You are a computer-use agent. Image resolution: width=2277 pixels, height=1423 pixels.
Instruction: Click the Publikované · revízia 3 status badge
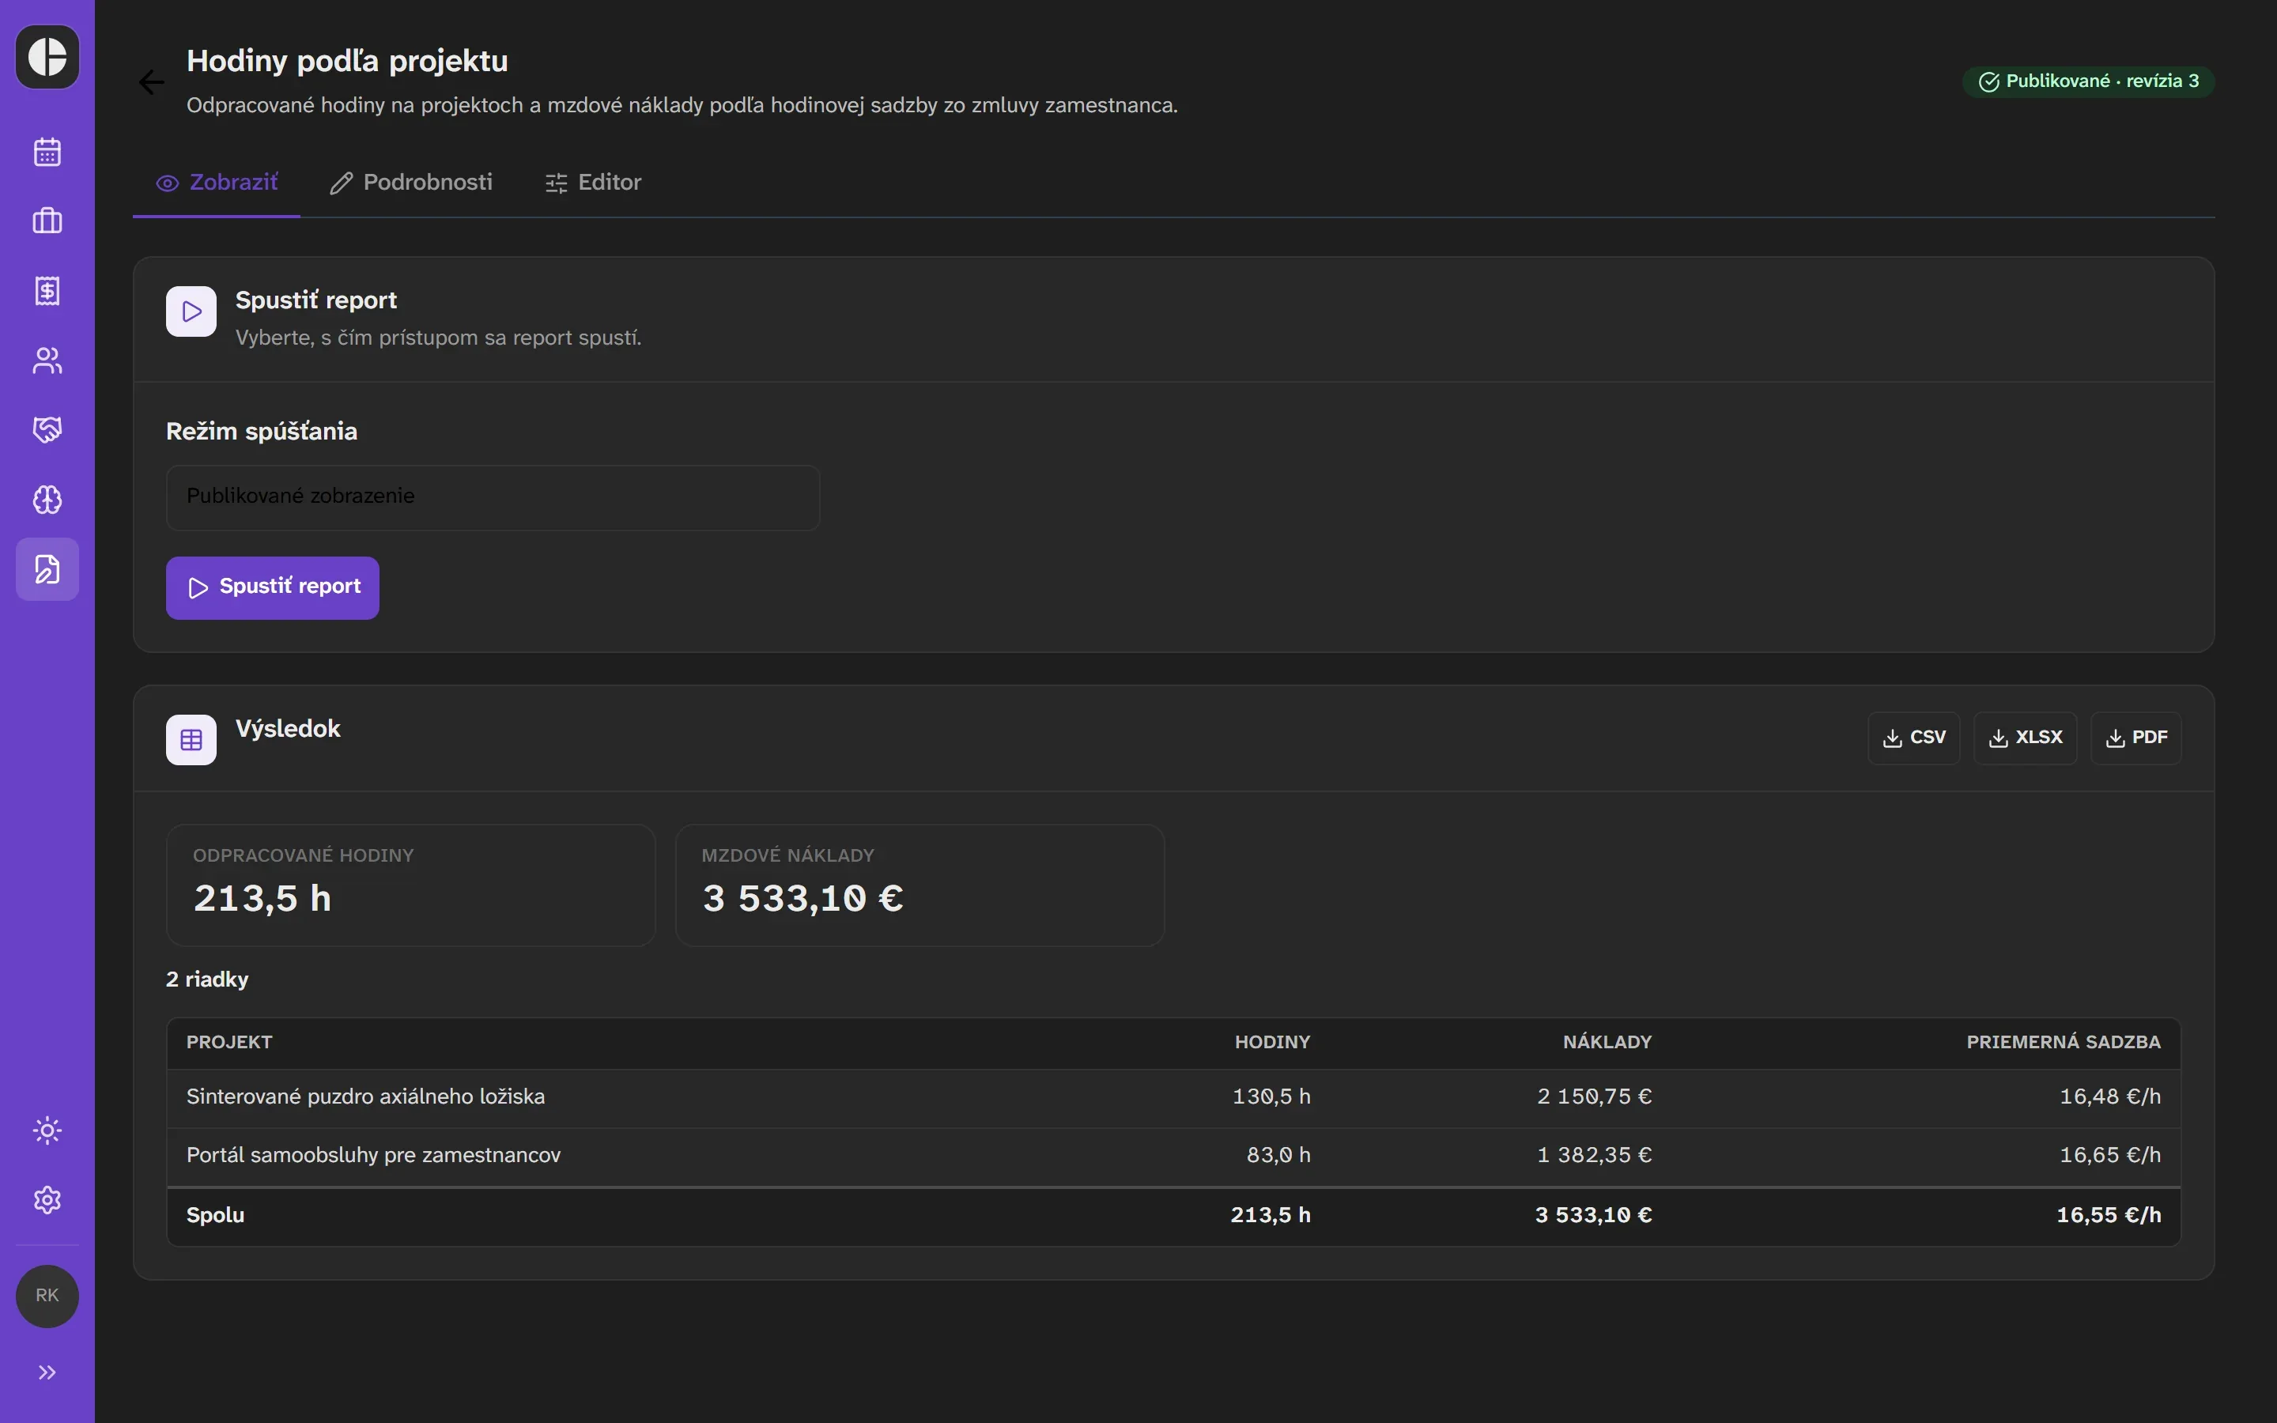(2088, 81)
